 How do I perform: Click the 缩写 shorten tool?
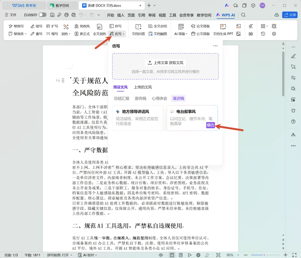click(52, 34)
